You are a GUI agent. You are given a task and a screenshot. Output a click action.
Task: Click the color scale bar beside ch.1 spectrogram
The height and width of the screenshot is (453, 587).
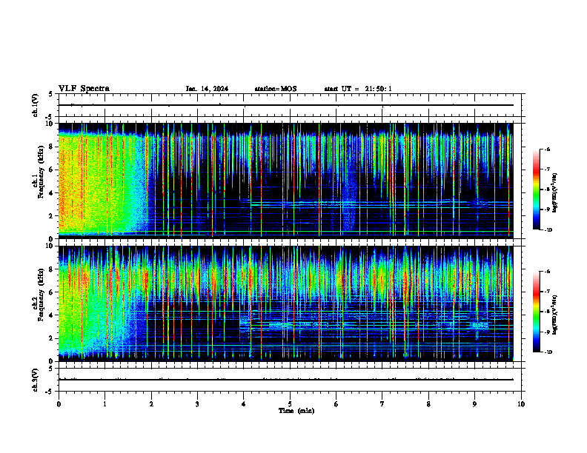[537, 189]
